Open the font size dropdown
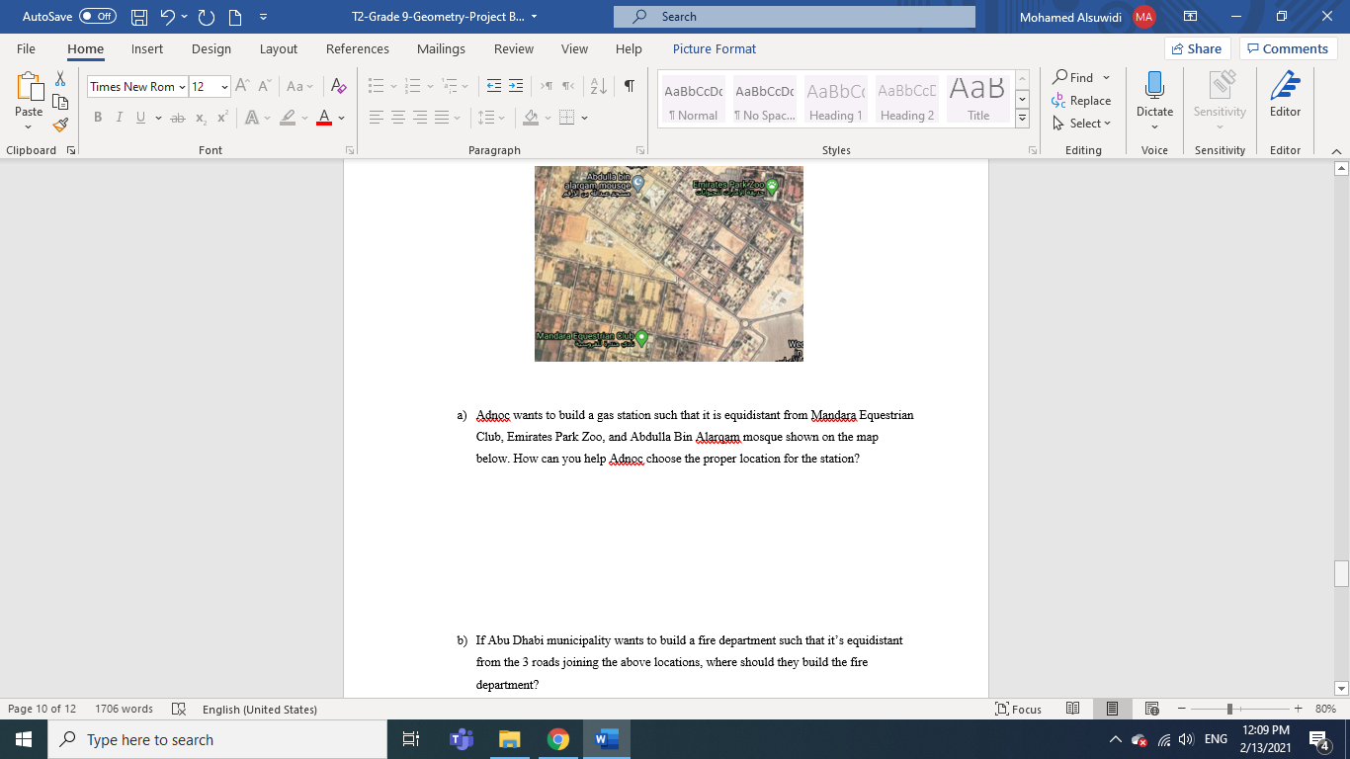1350x759 pixels. pos(224,87)
